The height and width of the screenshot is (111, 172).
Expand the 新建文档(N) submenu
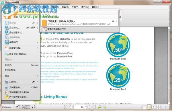(37, 48)
